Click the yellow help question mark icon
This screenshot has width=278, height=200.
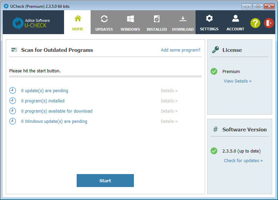(255, 23)
